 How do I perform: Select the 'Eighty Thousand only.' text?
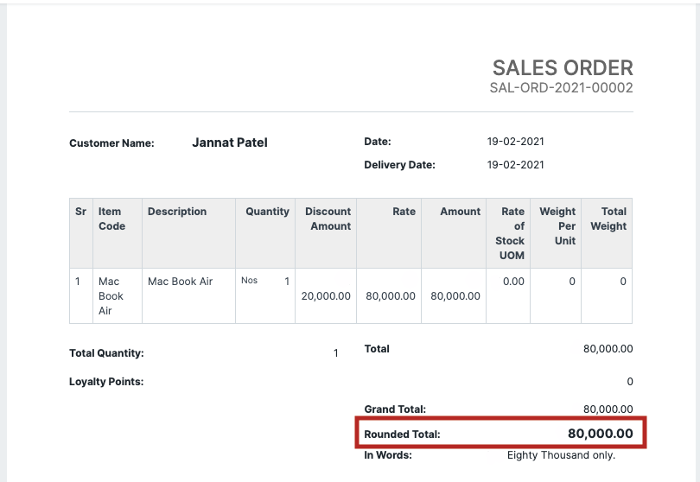[561, 455]
